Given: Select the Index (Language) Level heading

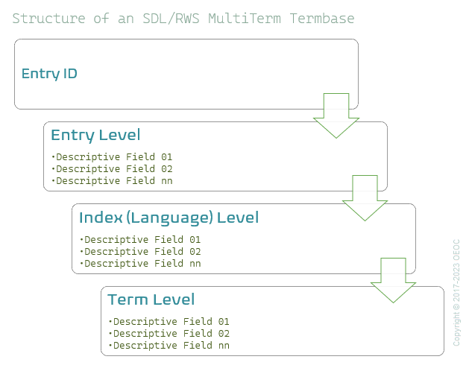Looking at the screenshot, I should [169, 218].
